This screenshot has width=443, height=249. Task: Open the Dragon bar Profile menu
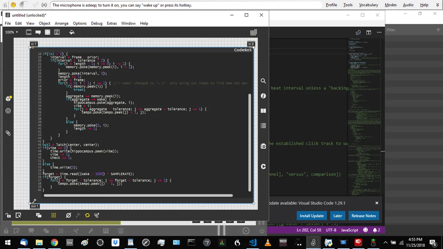point(331,5)
